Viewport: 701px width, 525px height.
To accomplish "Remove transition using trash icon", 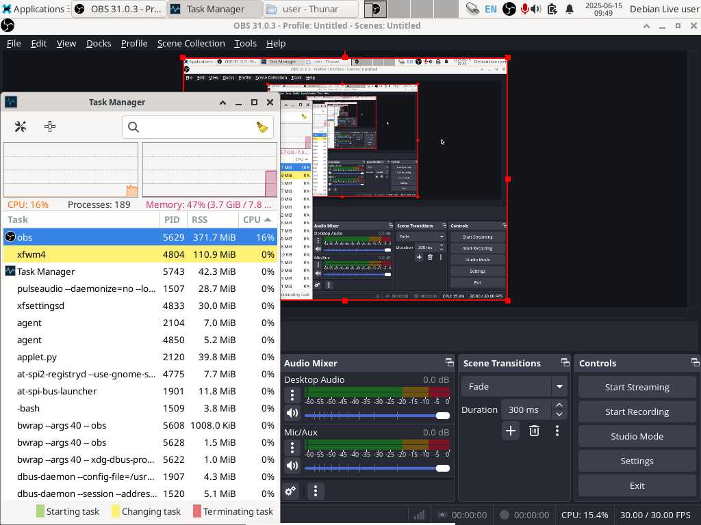I will [534, 431].
